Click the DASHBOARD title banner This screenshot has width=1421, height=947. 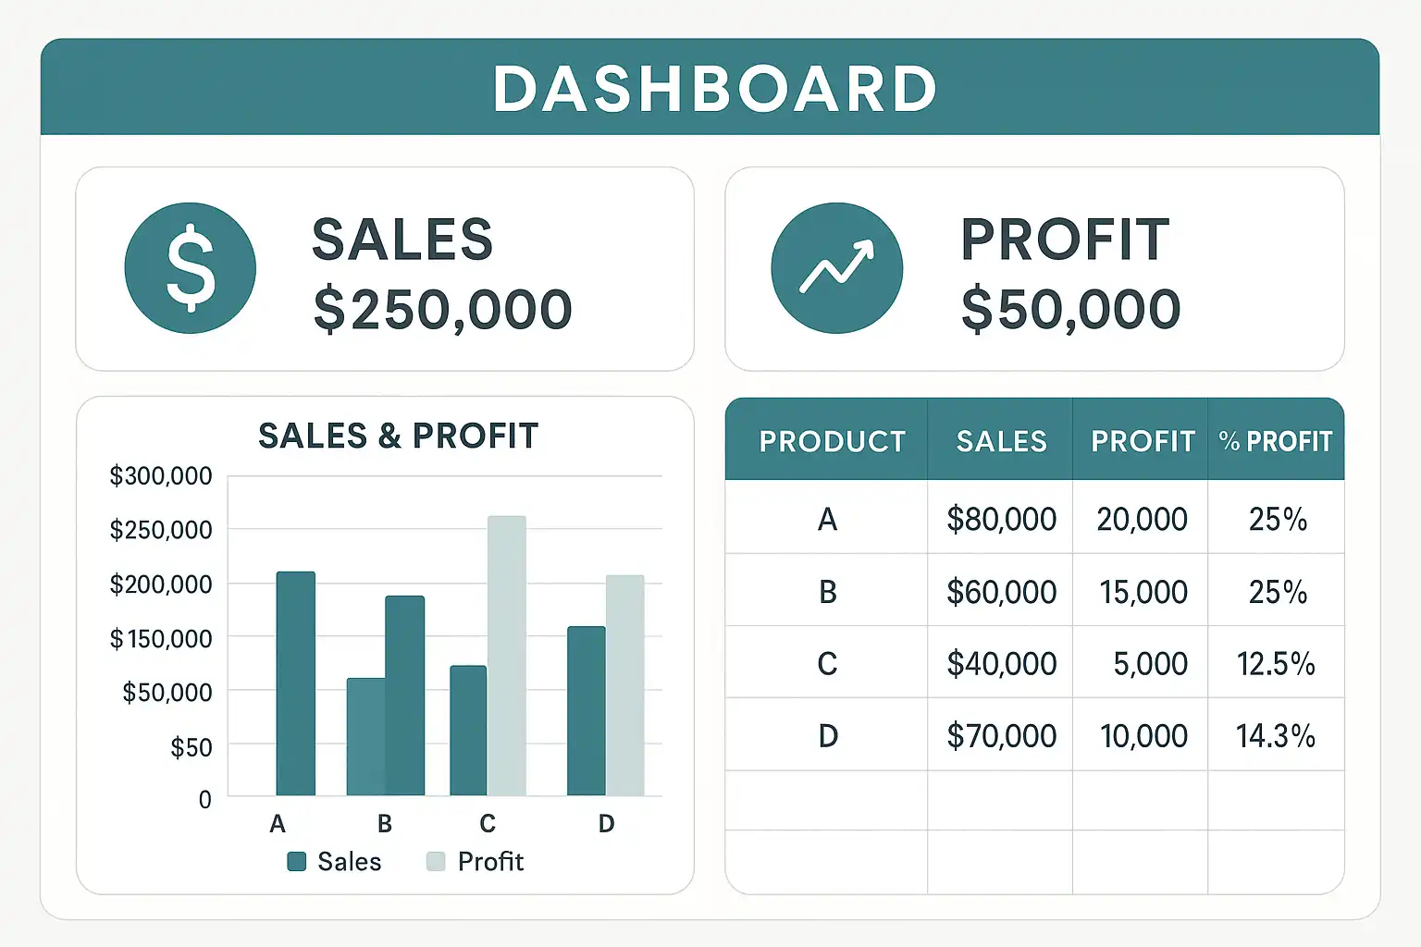[715, 89]
